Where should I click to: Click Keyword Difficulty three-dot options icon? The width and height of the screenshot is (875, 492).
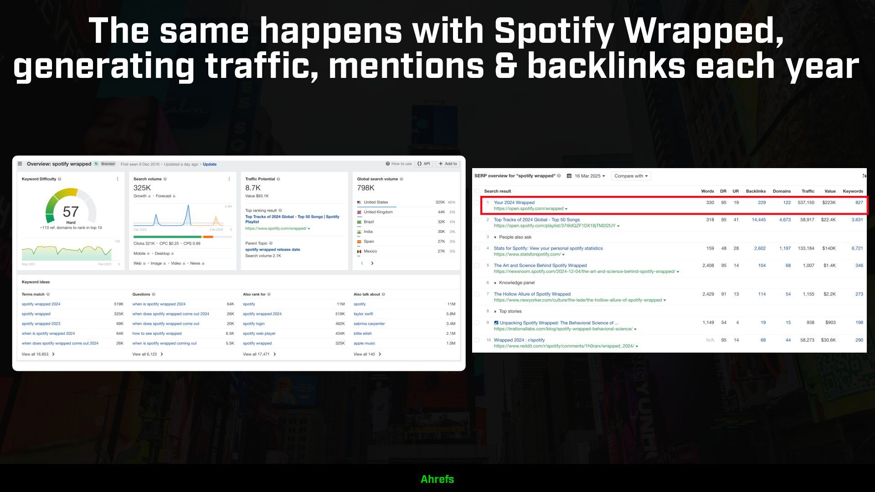117,179
